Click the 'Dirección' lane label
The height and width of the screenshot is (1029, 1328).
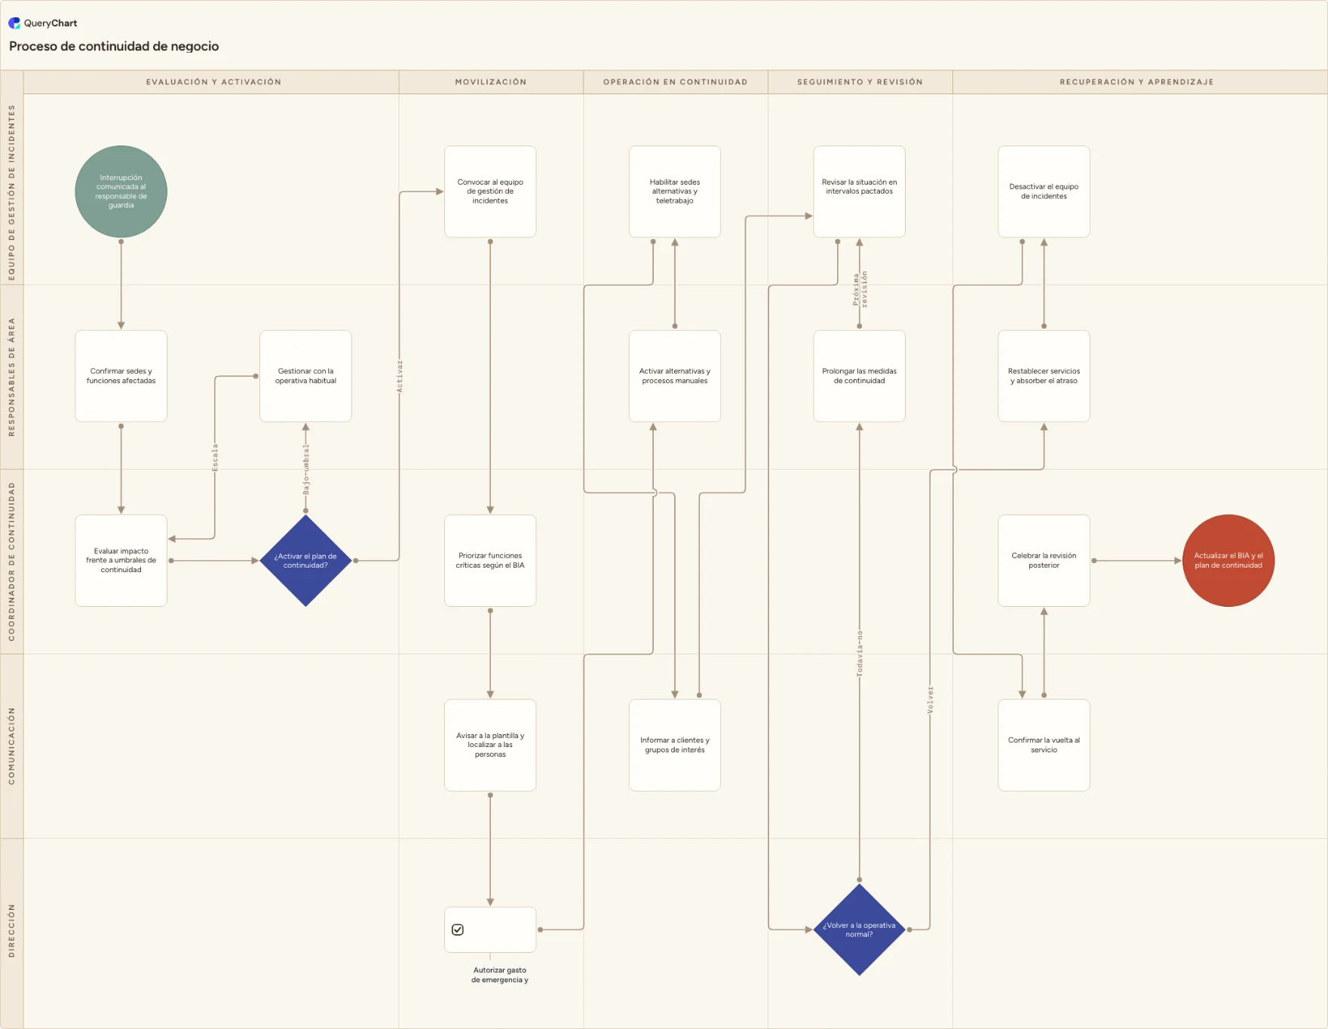11,931
